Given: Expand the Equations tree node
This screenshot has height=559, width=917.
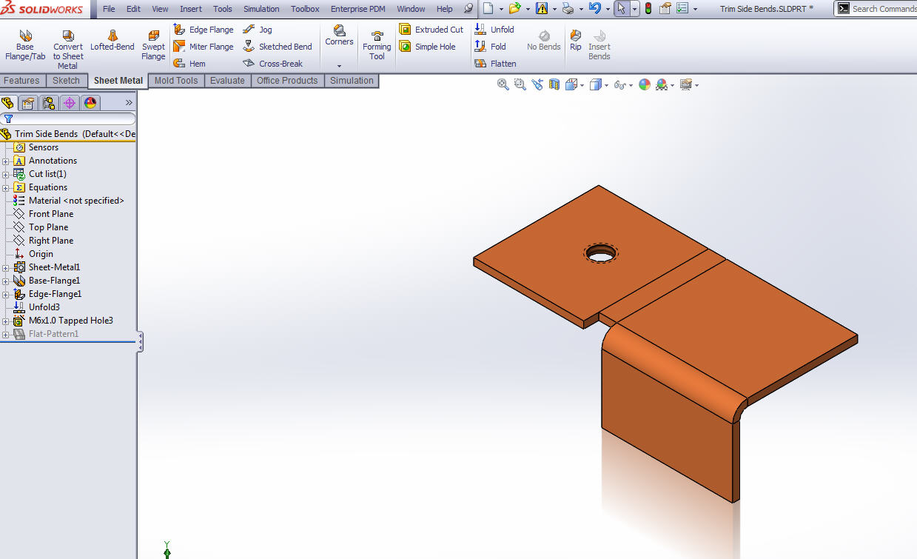Looking at the screenshot, I should (x=6, y=187).
